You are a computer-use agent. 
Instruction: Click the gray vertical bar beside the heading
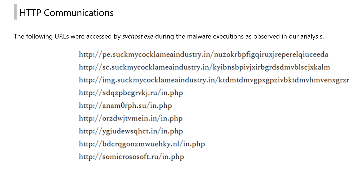[x=15, y=12]
